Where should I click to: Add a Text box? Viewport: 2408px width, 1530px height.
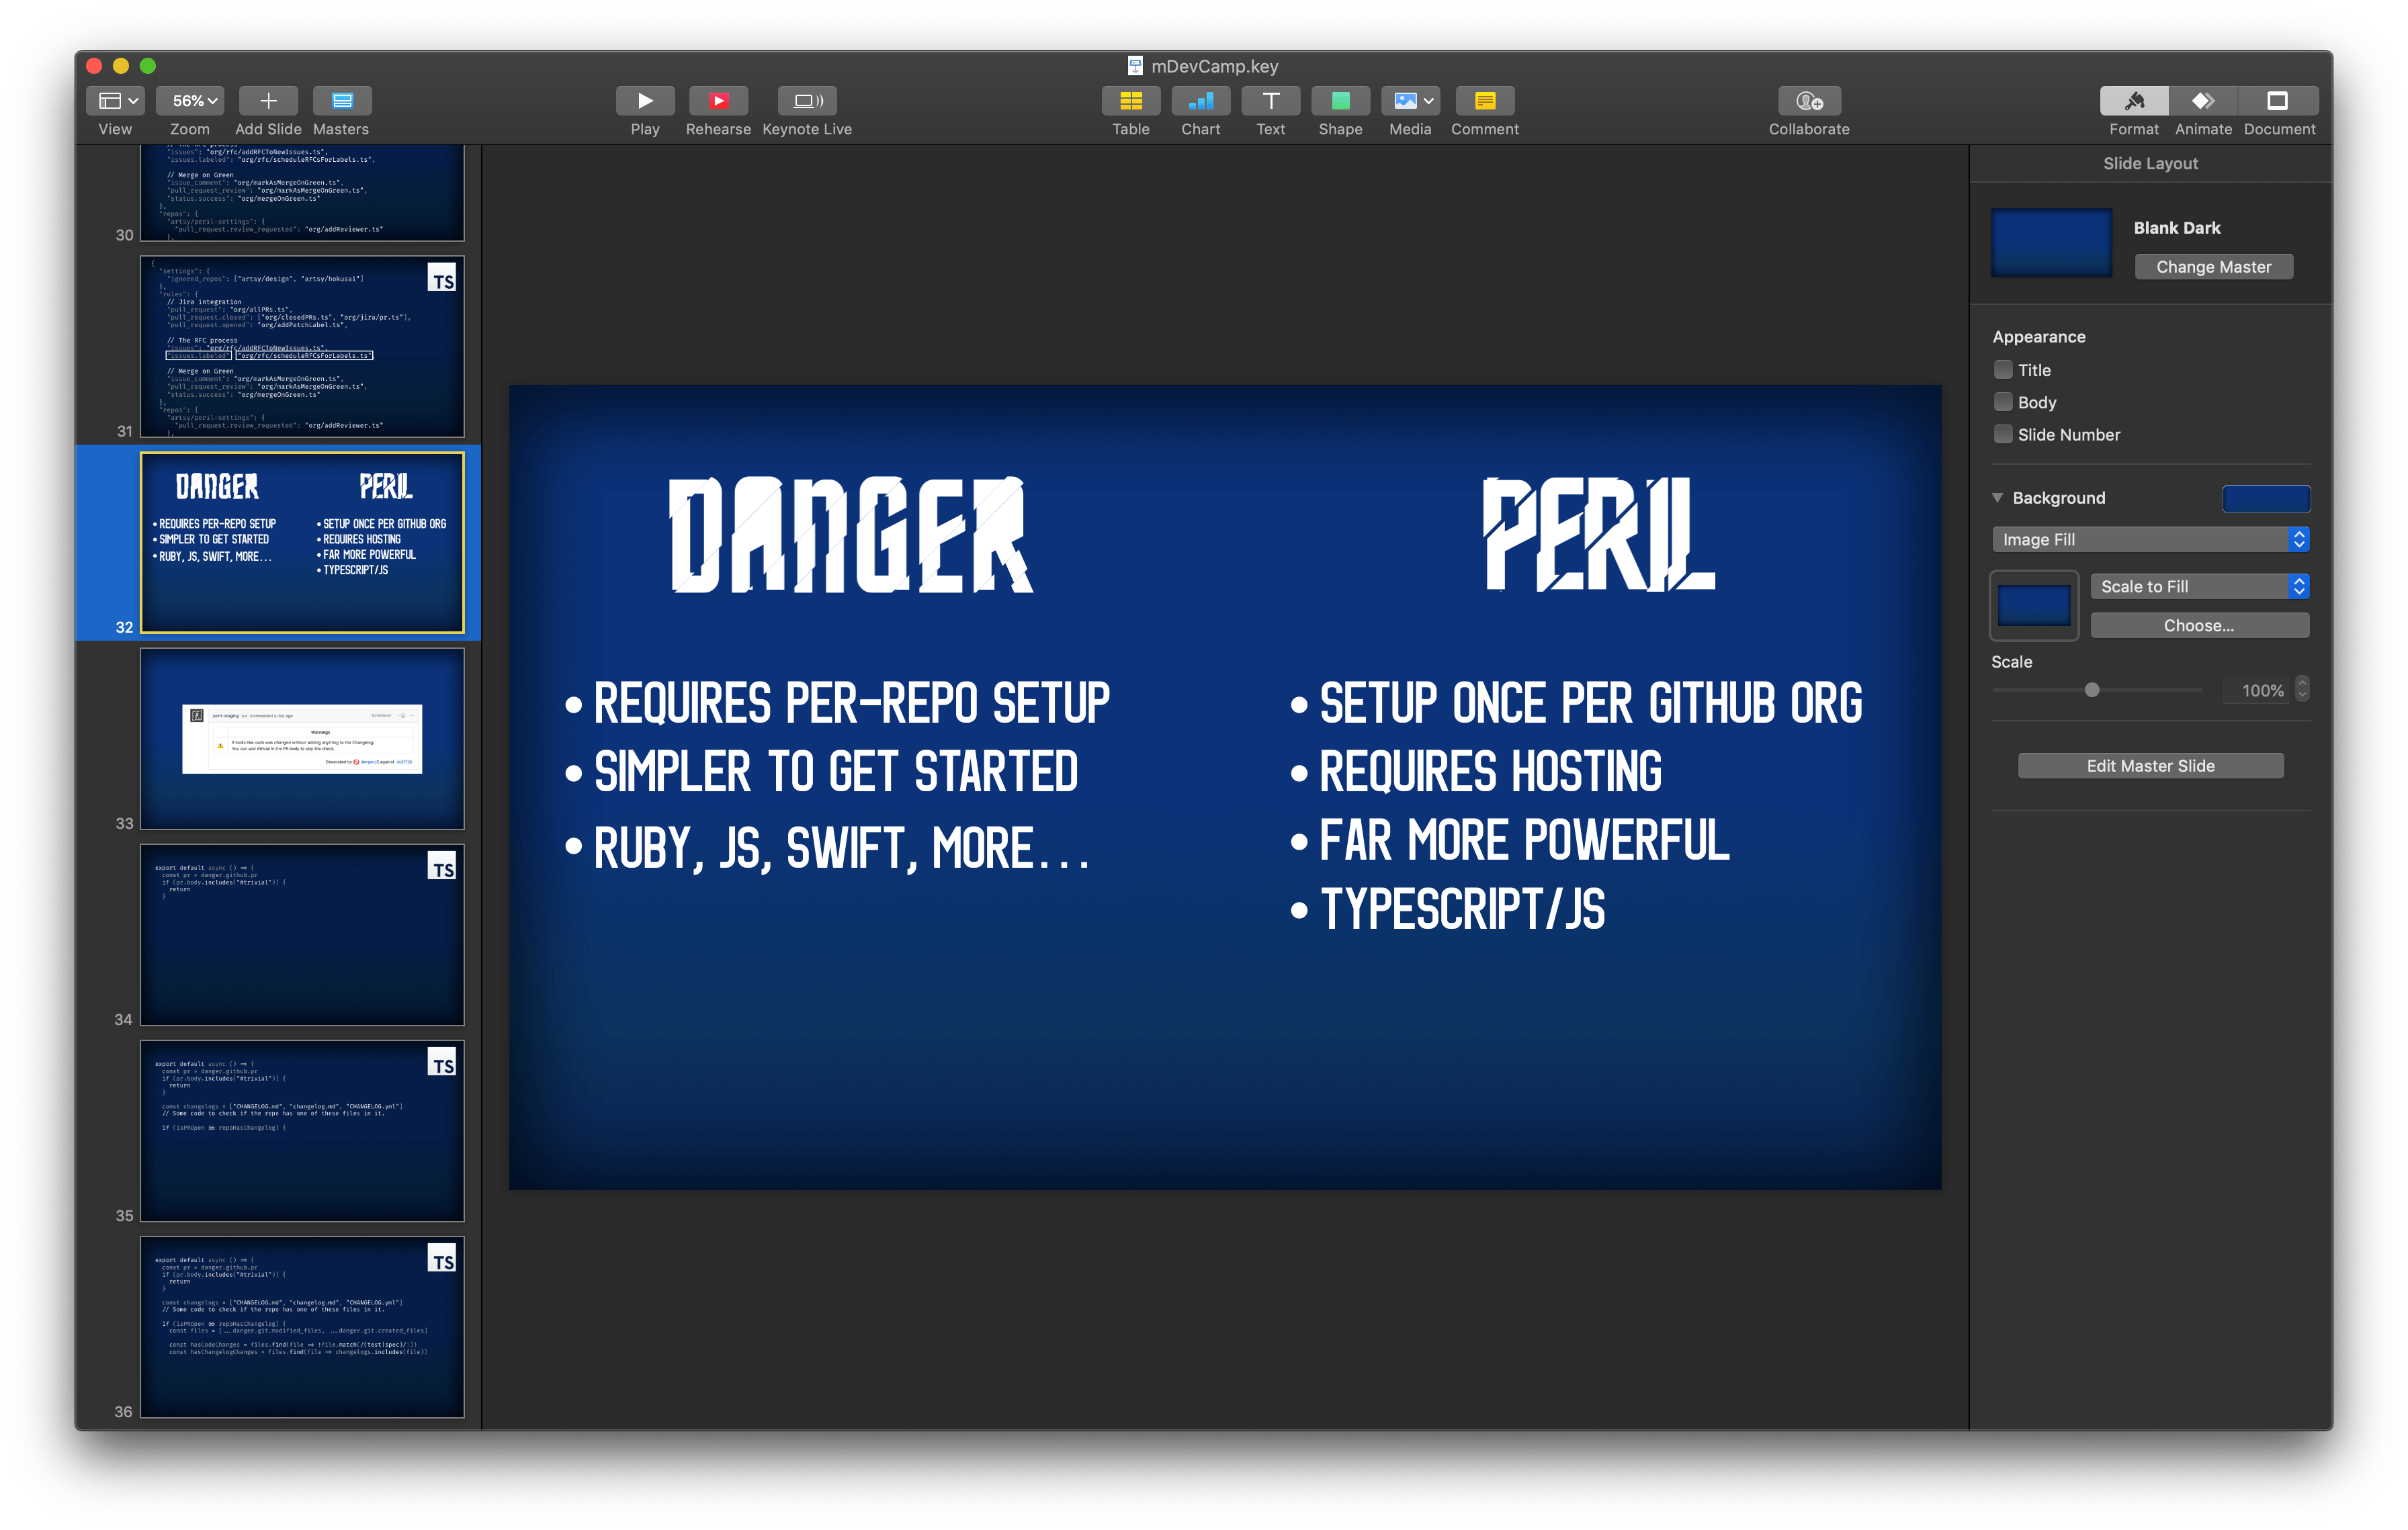click(1270, 101)
